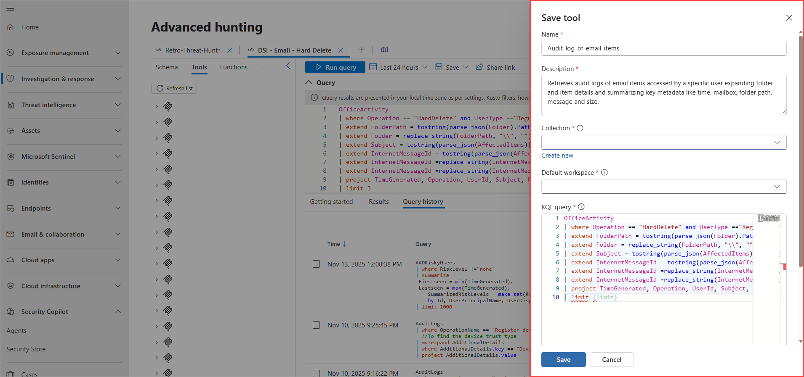Screen dimensions: 804x377
Task: Click Save button in Save tool panel
Action: (563, 359)
